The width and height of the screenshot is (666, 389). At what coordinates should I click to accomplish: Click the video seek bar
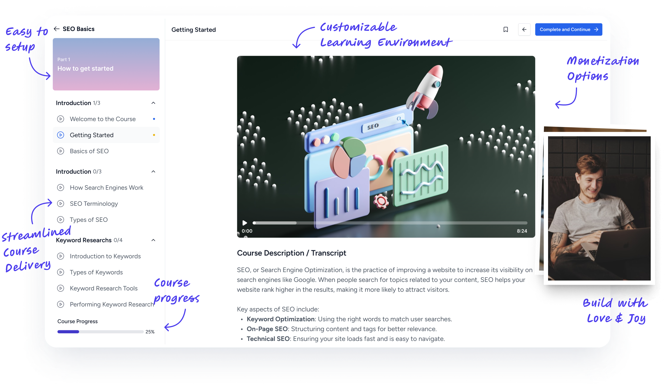click(x=390, y=223)
